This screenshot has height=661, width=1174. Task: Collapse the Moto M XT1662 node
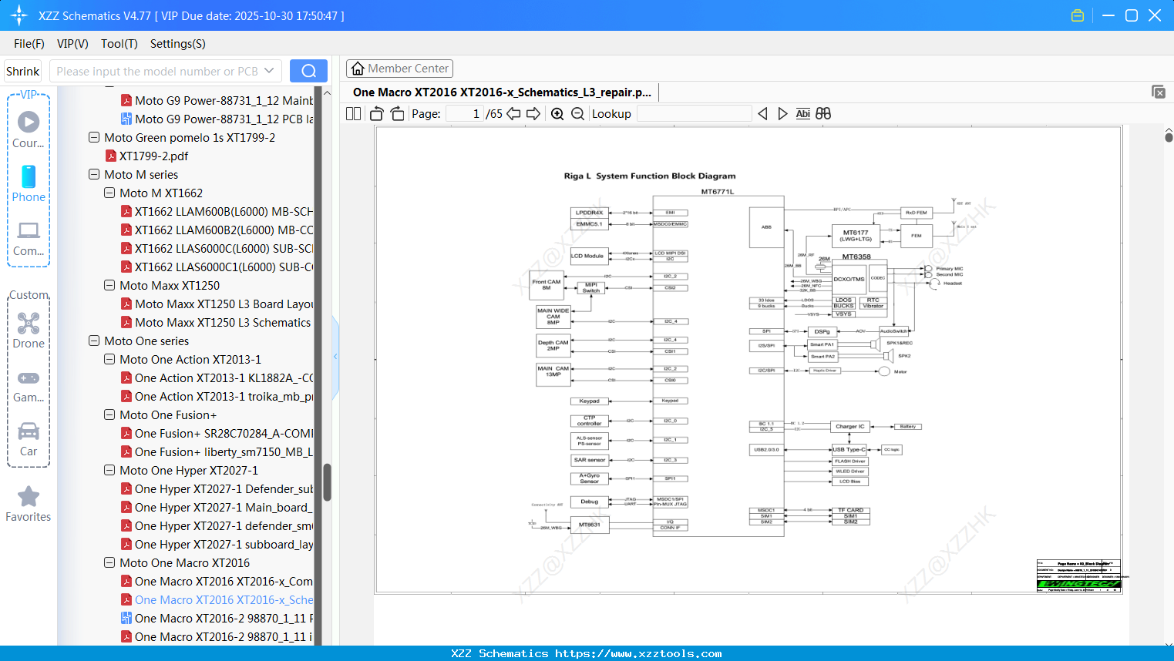pos(109,193)
